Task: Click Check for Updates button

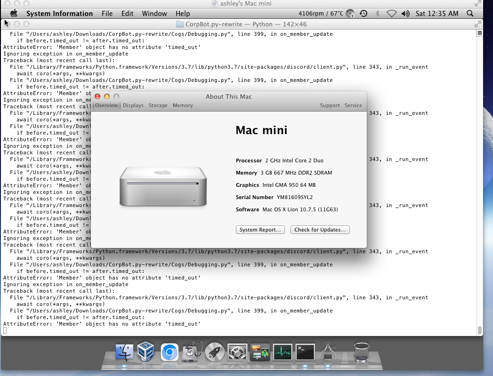Action: pos(320,230)
